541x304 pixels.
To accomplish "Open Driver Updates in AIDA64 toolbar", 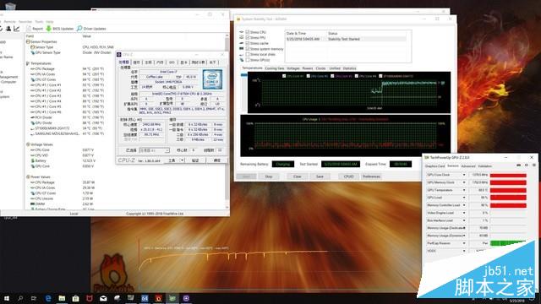I will point(91,29).
